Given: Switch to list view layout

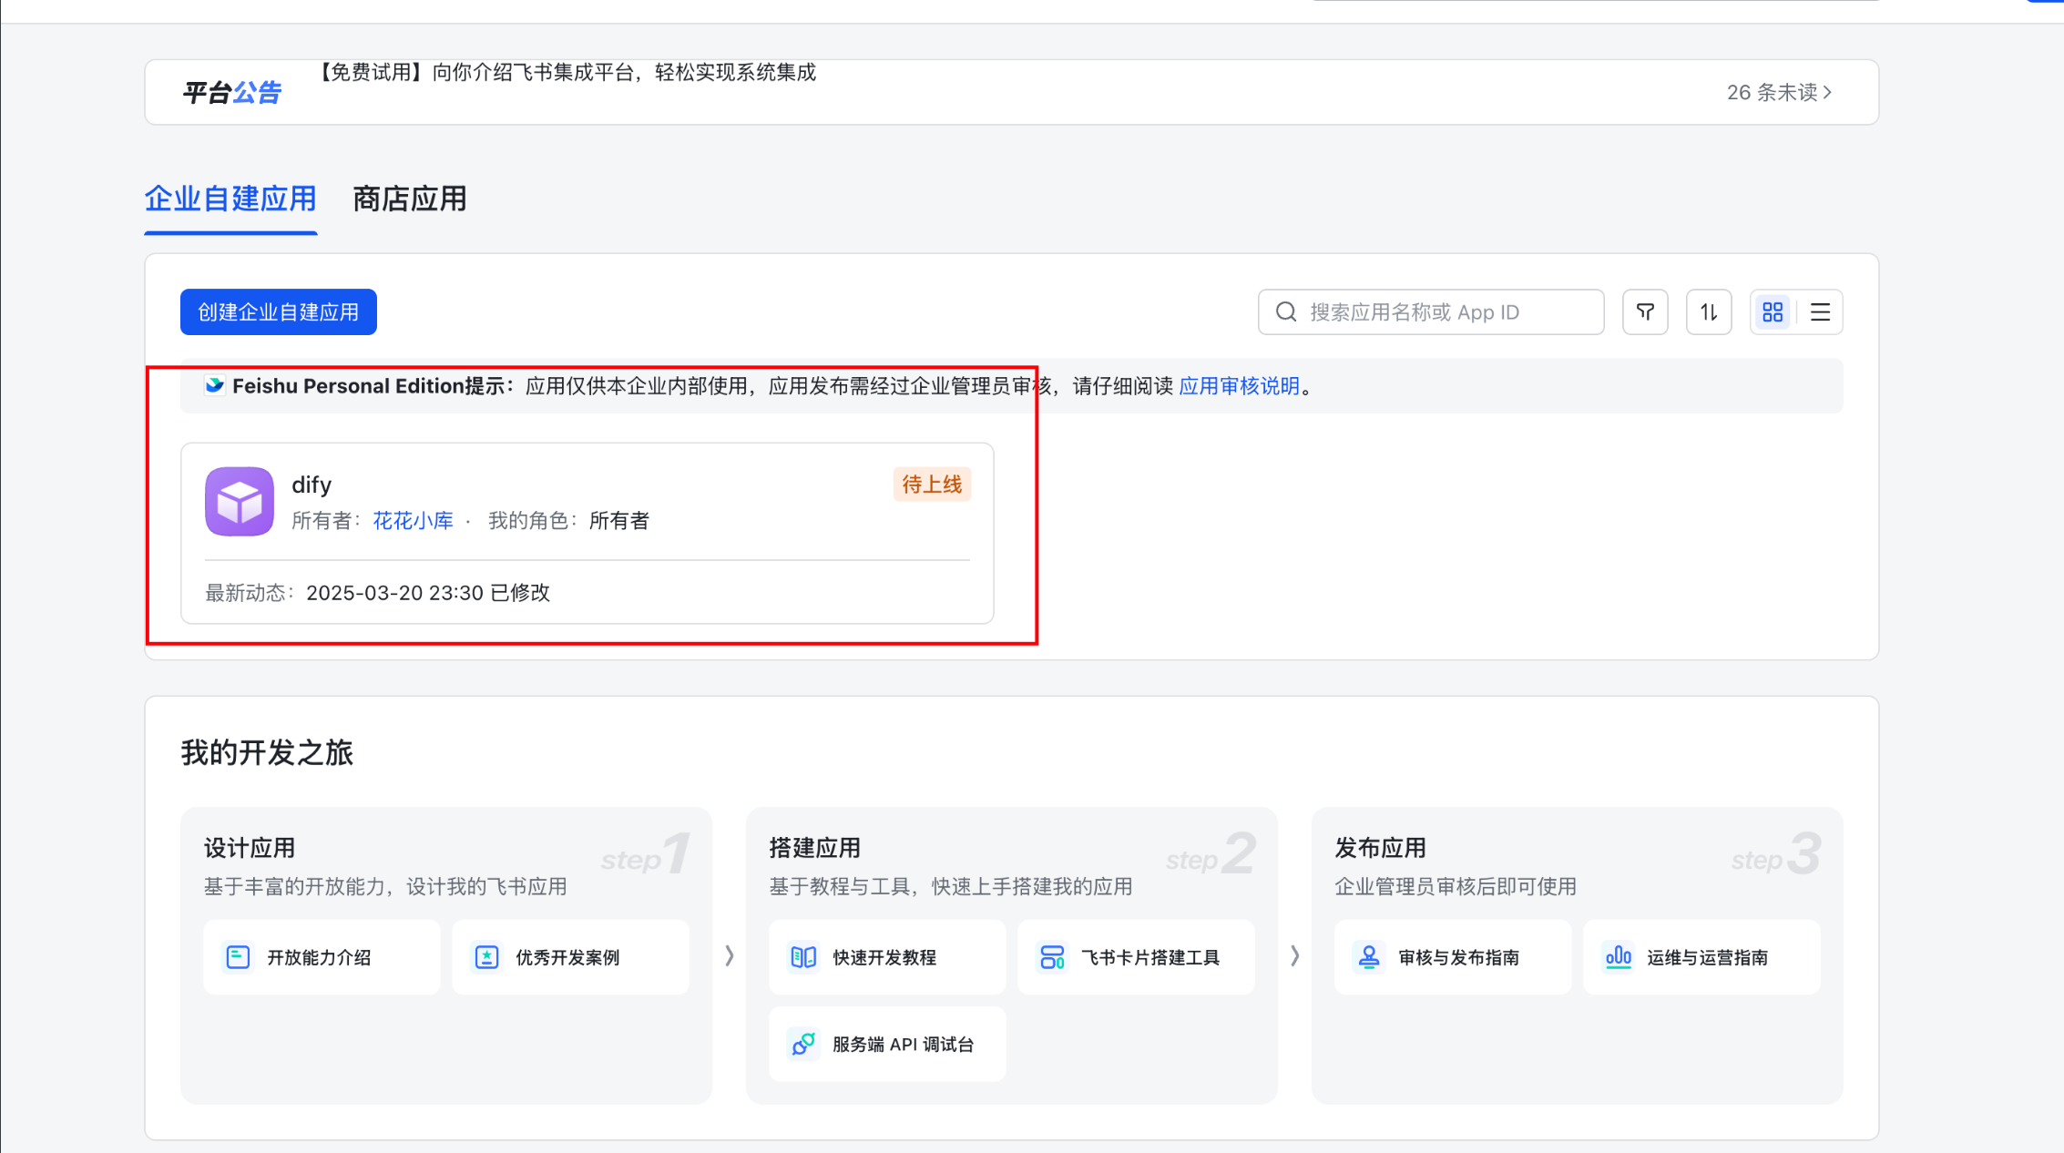Looking at the screenshot, I should pyautogui.click(x=1820, y=312).
